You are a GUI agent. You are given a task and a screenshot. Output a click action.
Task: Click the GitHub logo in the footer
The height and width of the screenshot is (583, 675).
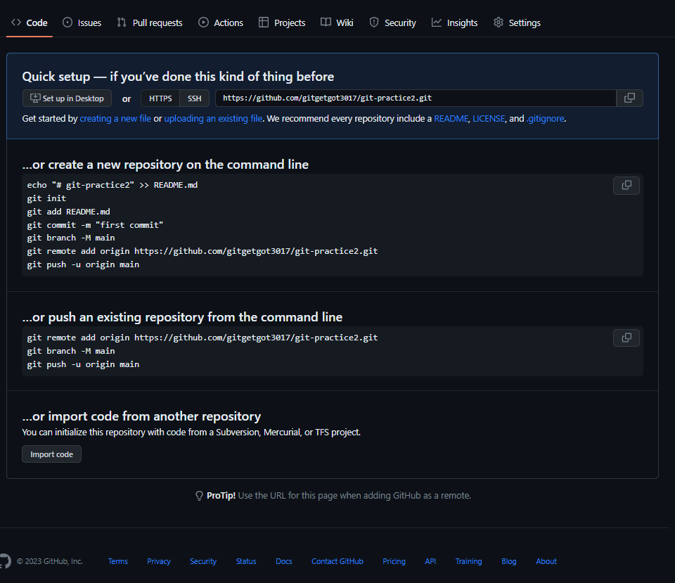pyautogui.click(x=4, y=561)
